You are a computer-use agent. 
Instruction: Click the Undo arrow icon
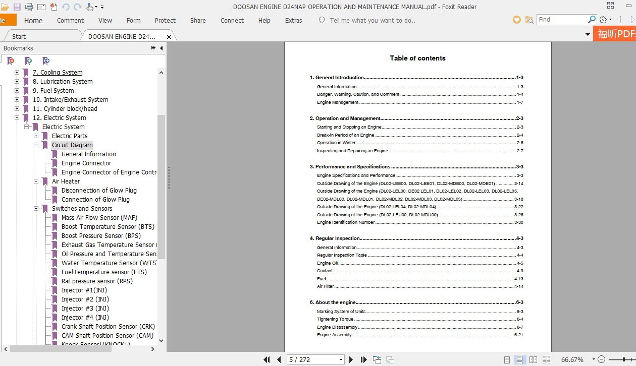(66, 7)
